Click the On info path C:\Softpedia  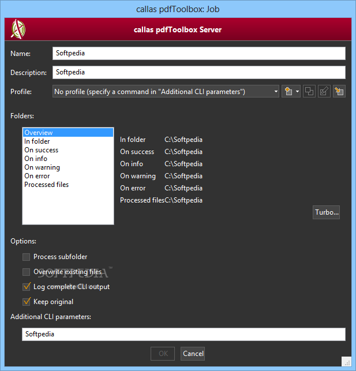pos(183,164)
